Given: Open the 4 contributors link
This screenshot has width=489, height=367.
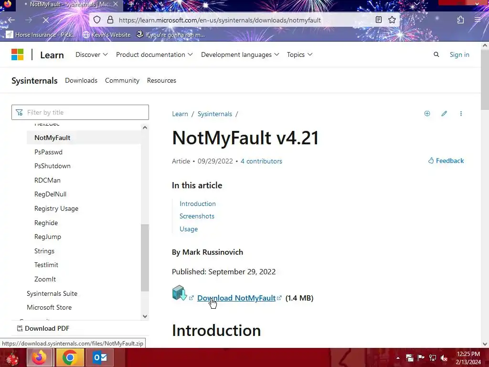Looking at the screenshot, I should (261, 162).
